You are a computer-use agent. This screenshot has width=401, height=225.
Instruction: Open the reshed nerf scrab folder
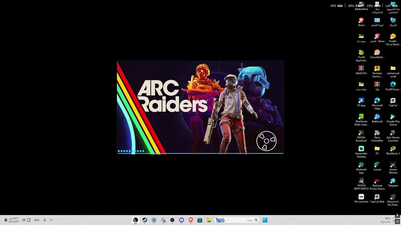[393, 72]
